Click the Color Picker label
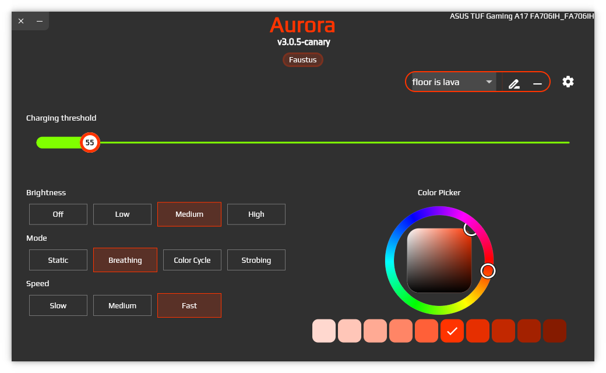606x373 pixels. (x=439, y=192)
